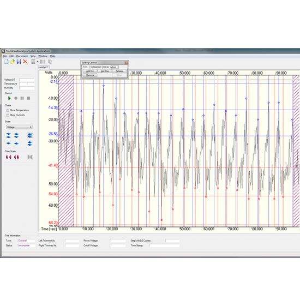Open the Window menu
The width and height of the screenshot is (300, 300).
pos(43,56)
